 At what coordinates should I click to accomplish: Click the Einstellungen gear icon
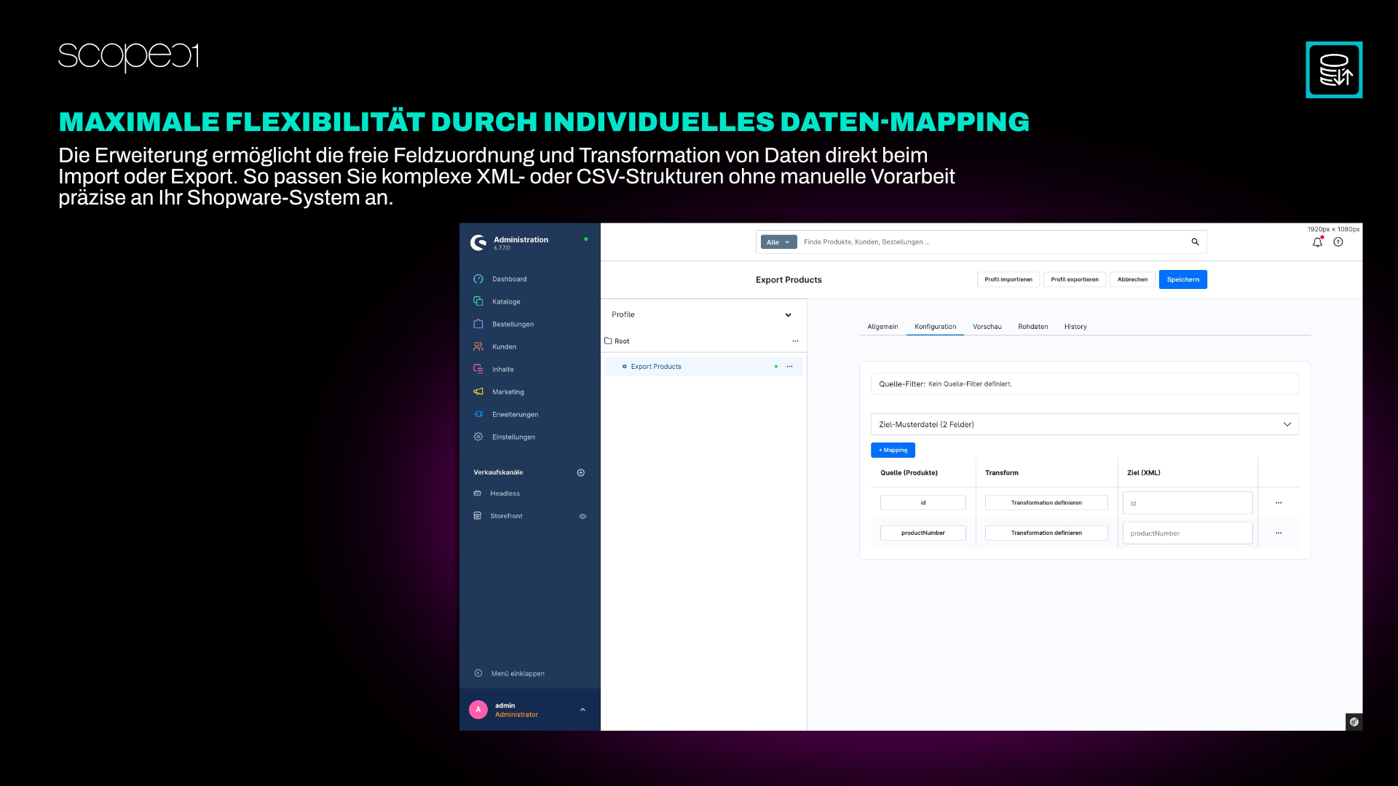(x=478, y=437)
